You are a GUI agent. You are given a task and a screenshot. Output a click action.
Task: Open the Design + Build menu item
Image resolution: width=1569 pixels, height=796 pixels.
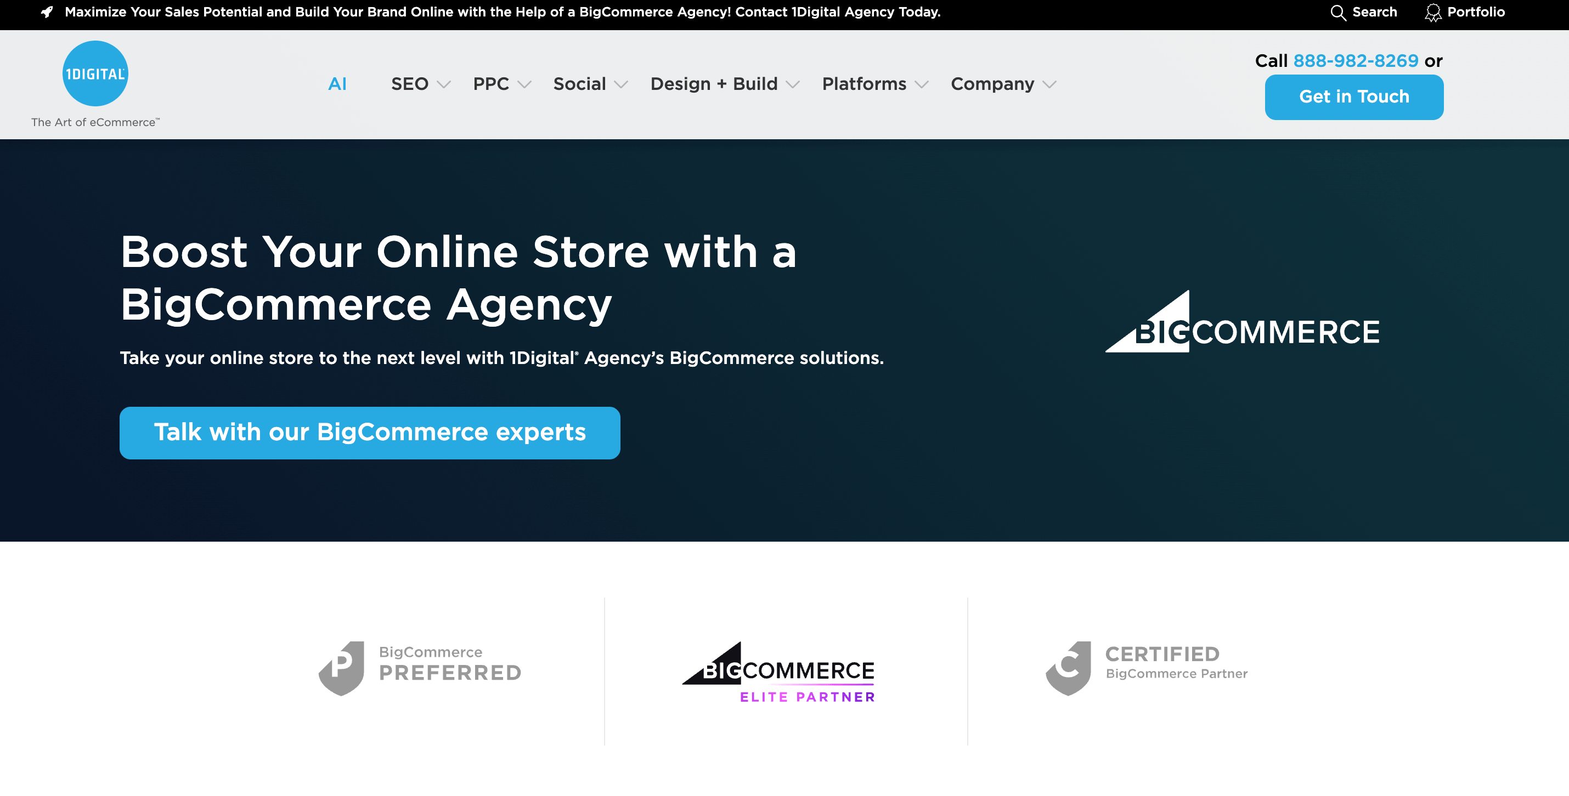714,84
